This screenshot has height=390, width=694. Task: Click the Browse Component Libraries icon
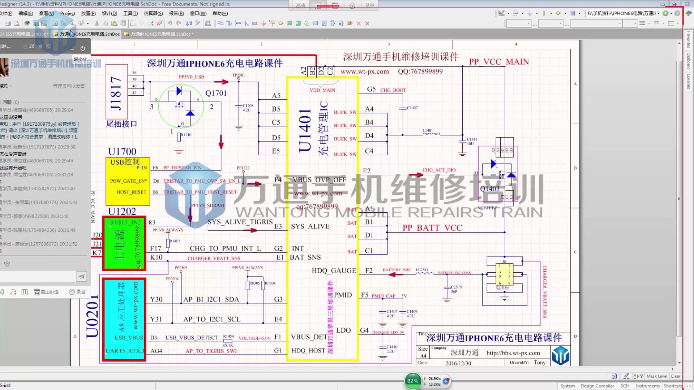pos(208,23)
